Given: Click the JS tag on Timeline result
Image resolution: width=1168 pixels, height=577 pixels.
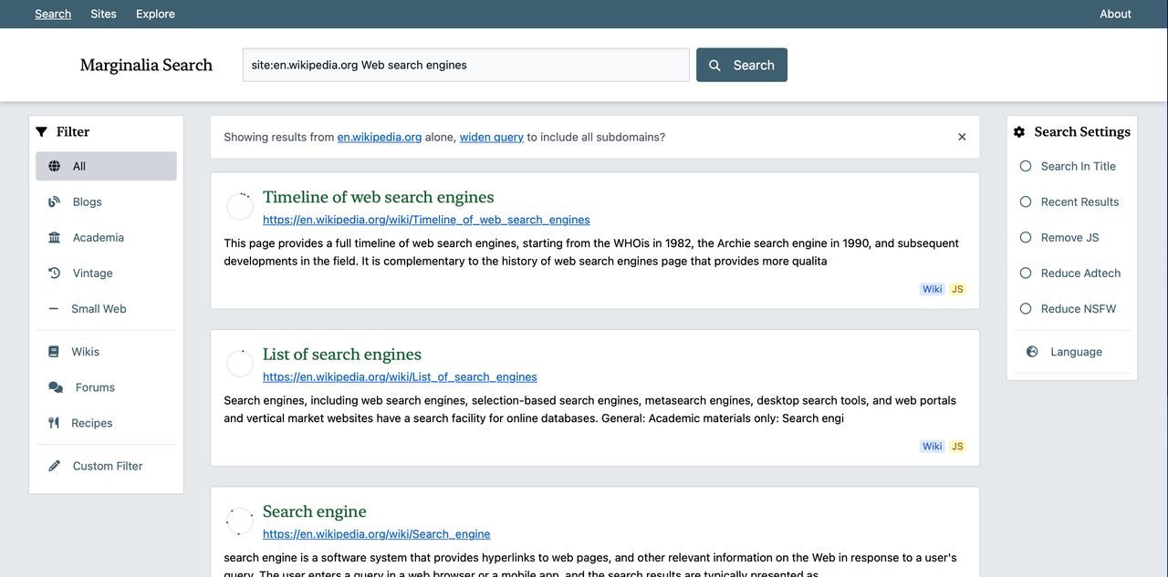Looking at the screenshot, I should pyautogui.click(x=957, y=289).
